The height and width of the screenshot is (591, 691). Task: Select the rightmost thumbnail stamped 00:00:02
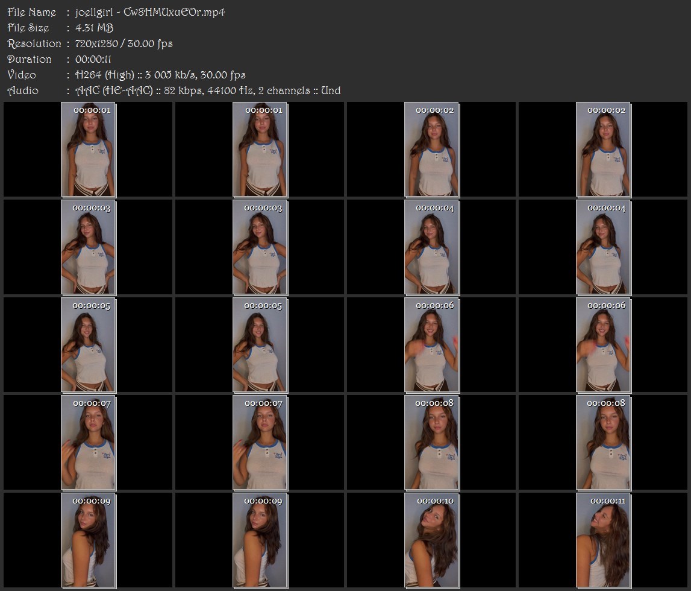coord(603,150)
